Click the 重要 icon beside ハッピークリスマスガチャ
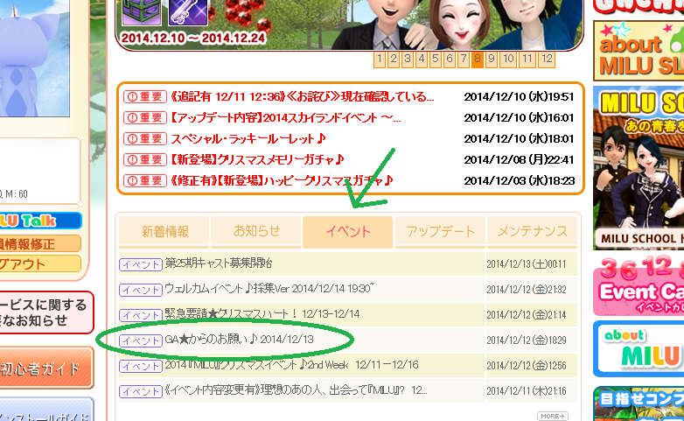 pyautogui.click(x=144, y=181)
